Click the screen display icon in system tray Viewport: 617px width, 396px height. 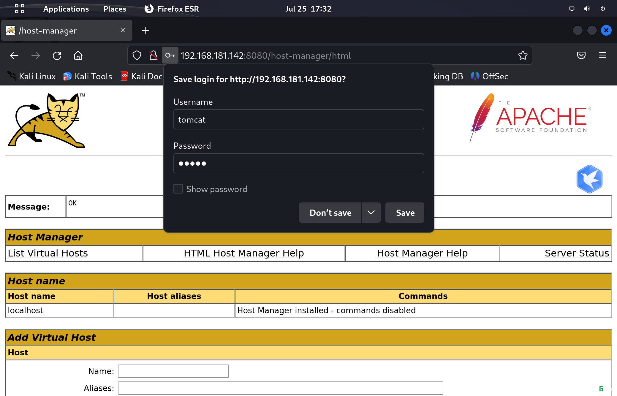572,9
